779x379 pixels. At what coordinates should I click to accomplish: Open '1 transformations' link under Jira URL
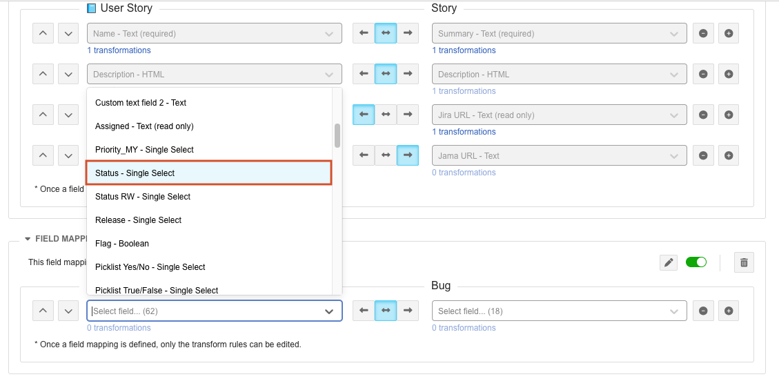[x=464, y=132]
